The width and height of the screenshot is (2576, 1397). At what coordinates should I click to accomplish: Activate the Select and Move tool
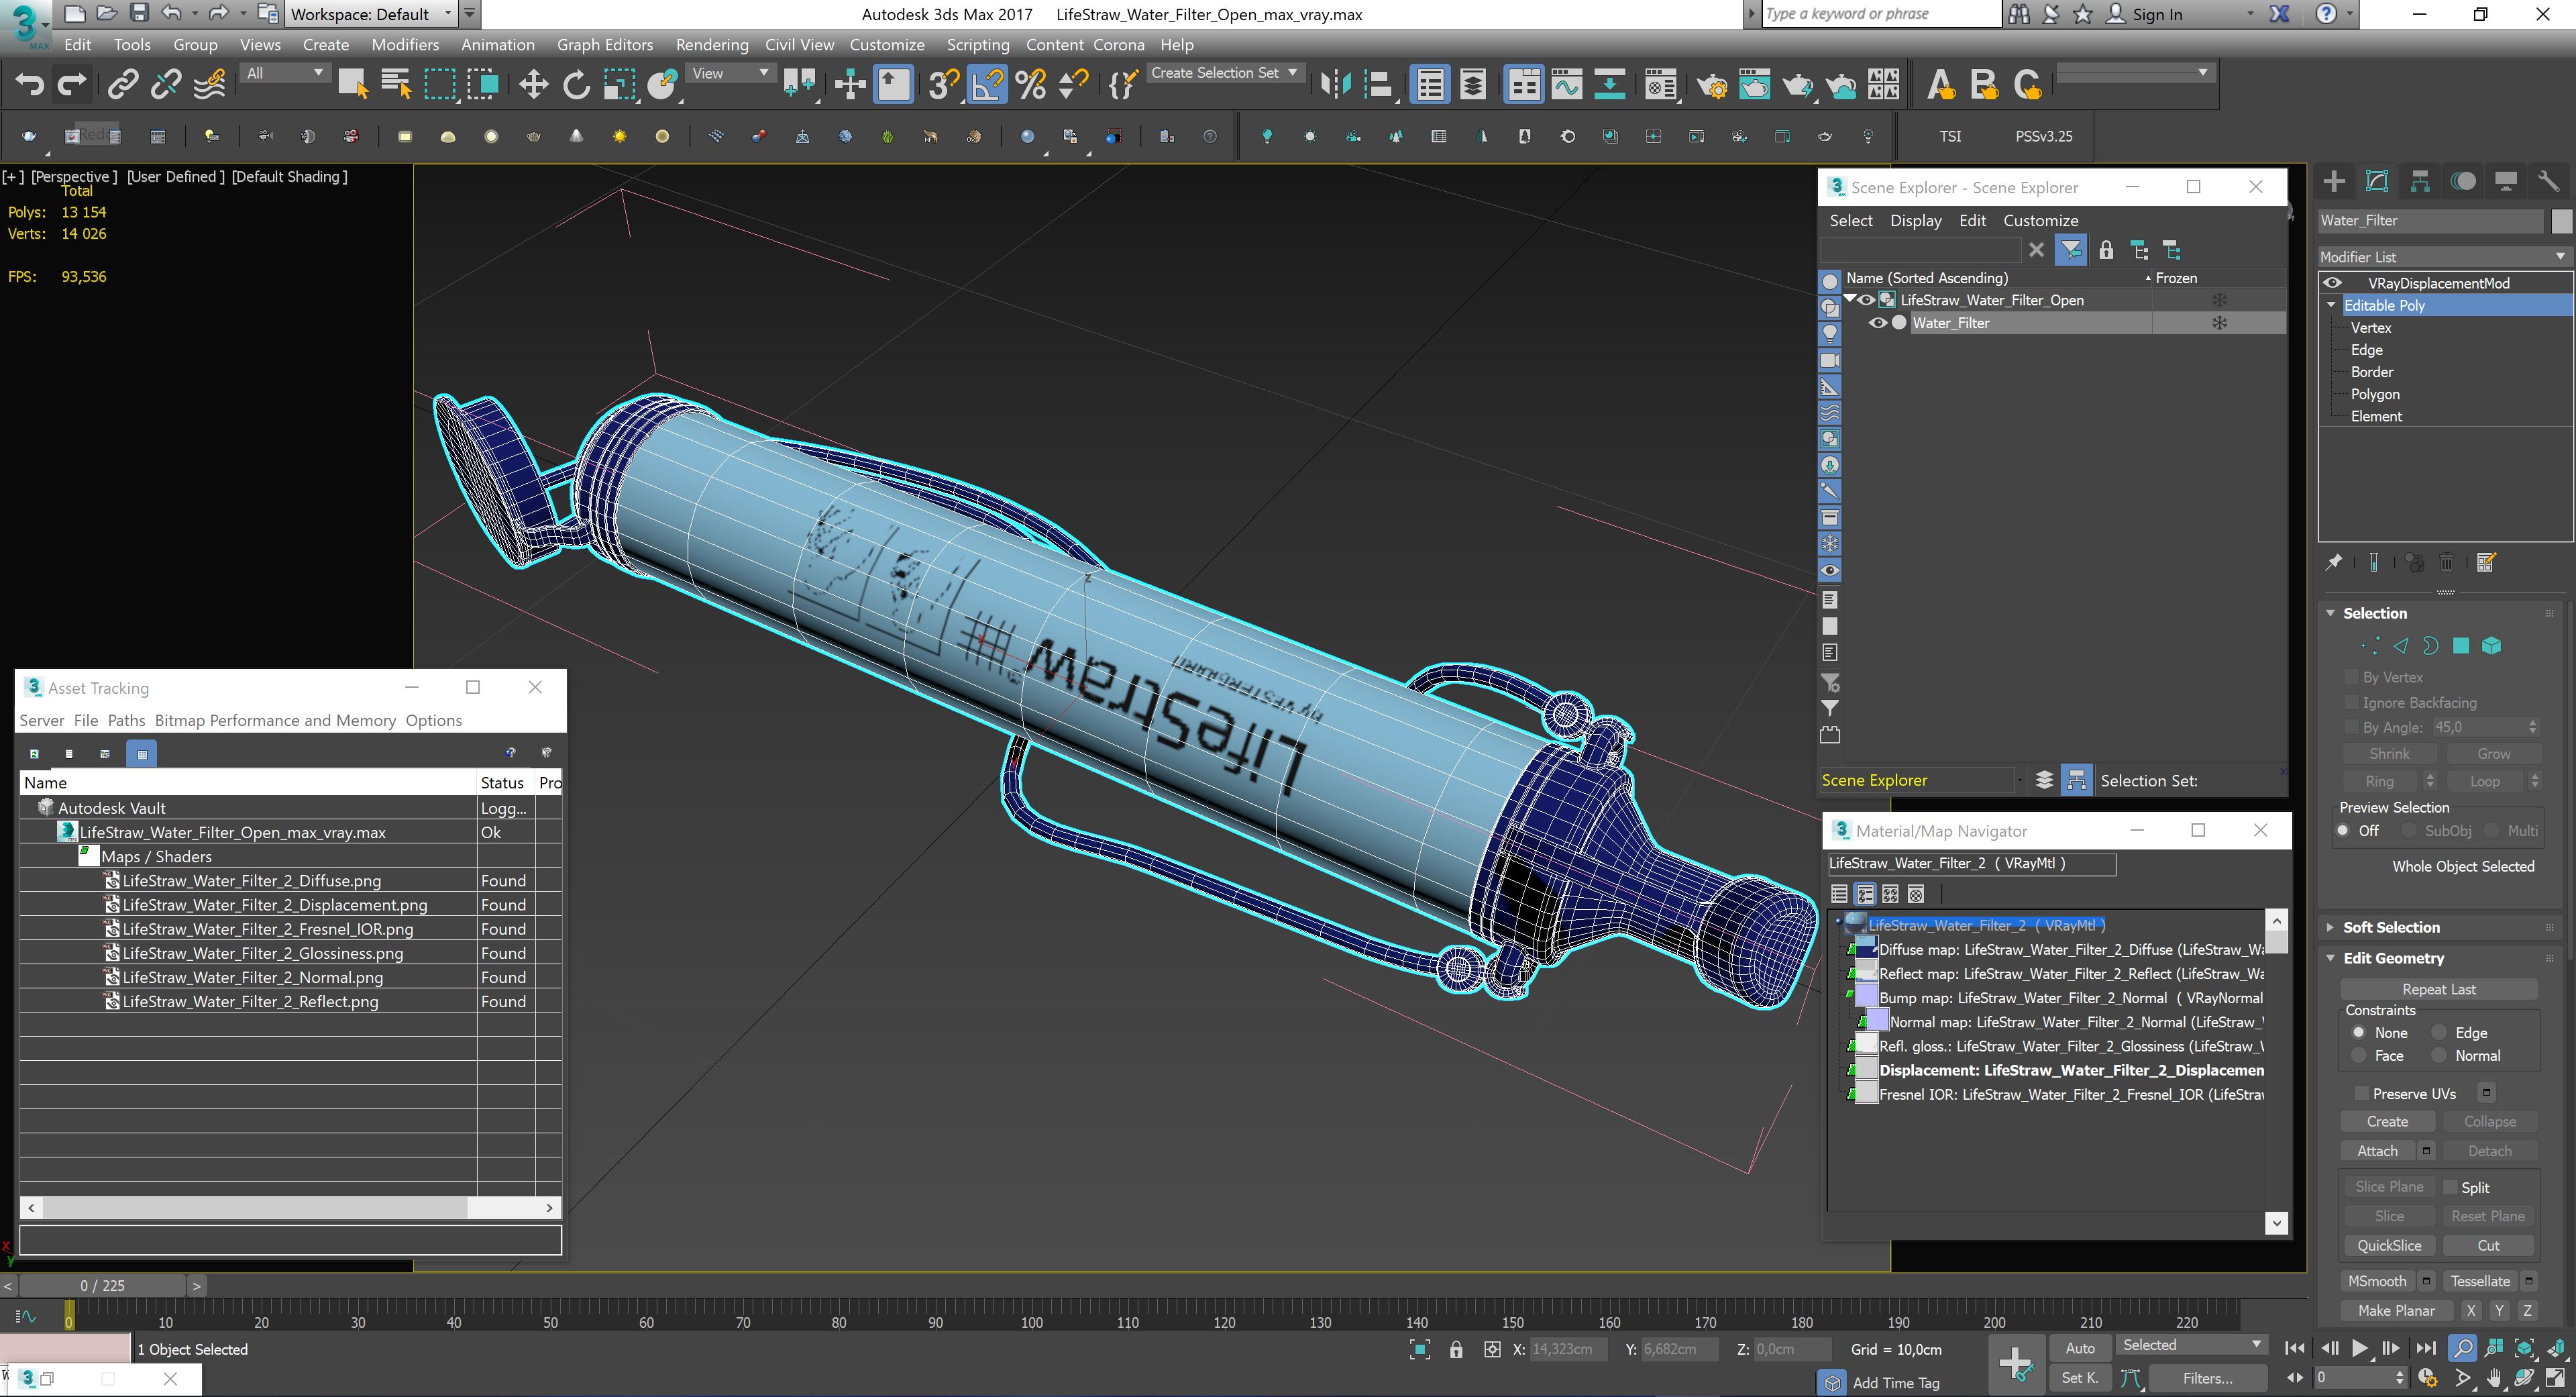click(533, 84)
